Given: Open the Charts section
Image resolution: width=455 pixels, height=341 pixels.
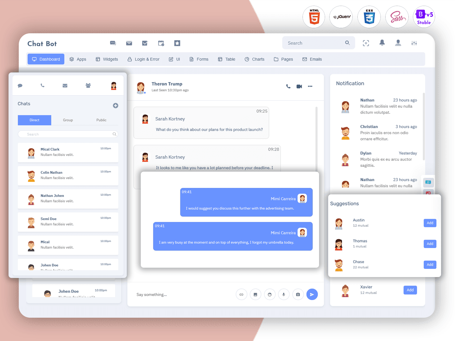Looking at the screenshot, I should point(255,59).
